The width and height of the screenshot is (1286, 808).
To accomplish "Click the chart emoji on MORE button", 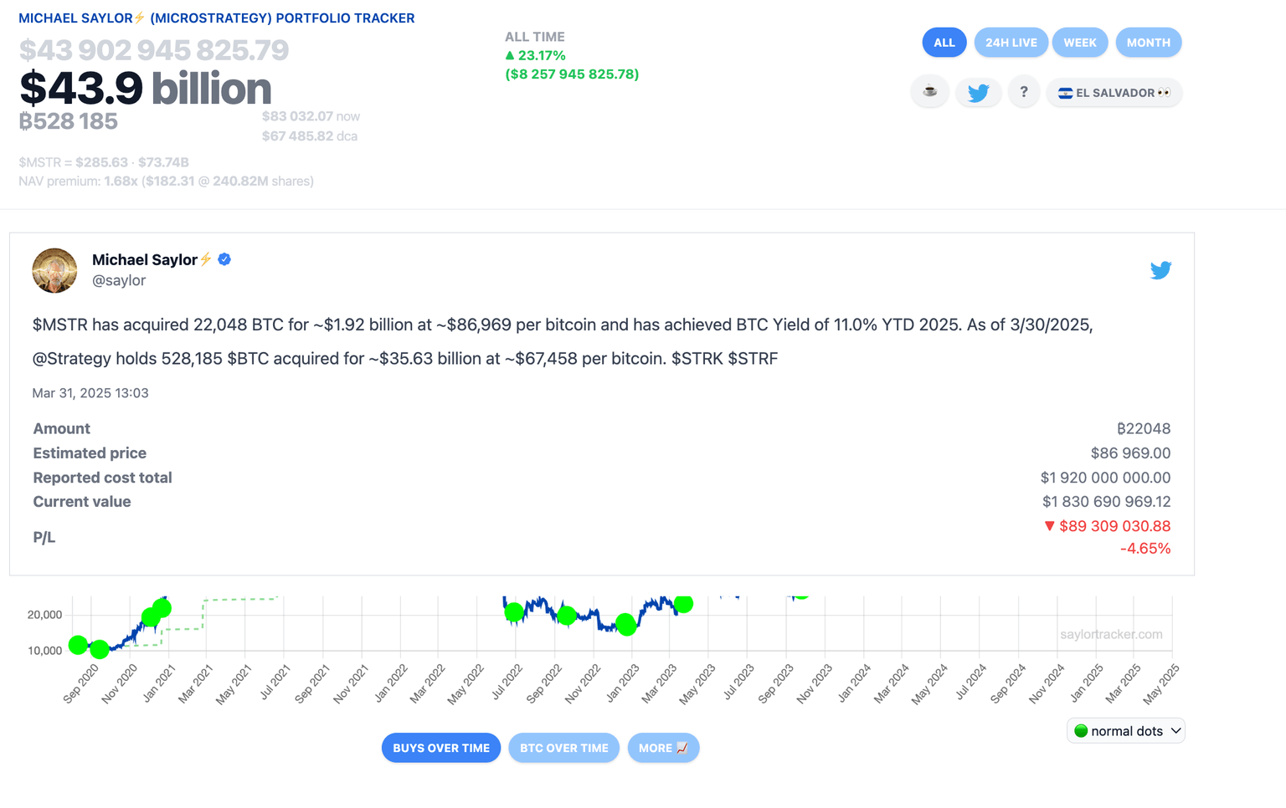I will tap(682, 748).
